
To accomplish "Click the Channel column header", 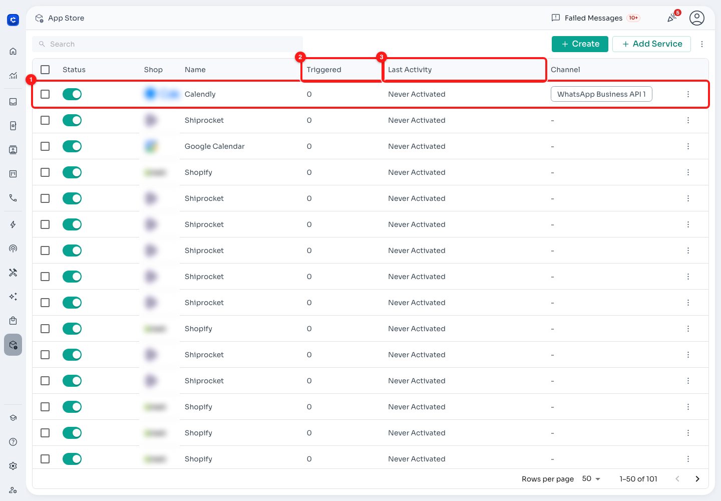I will 565,70.
